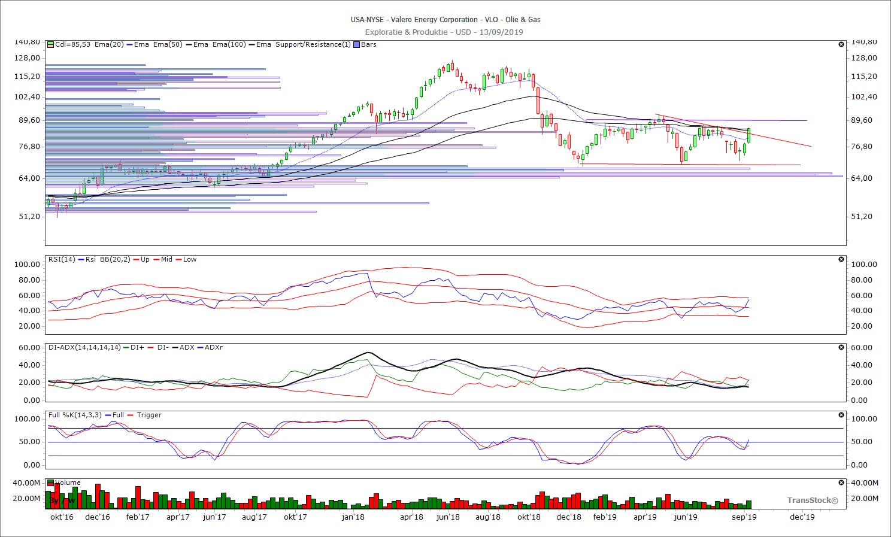Viewport: 891px width, 537px height.
Task: Close the DI-ADX indicator panel
Action: [841, 347]
